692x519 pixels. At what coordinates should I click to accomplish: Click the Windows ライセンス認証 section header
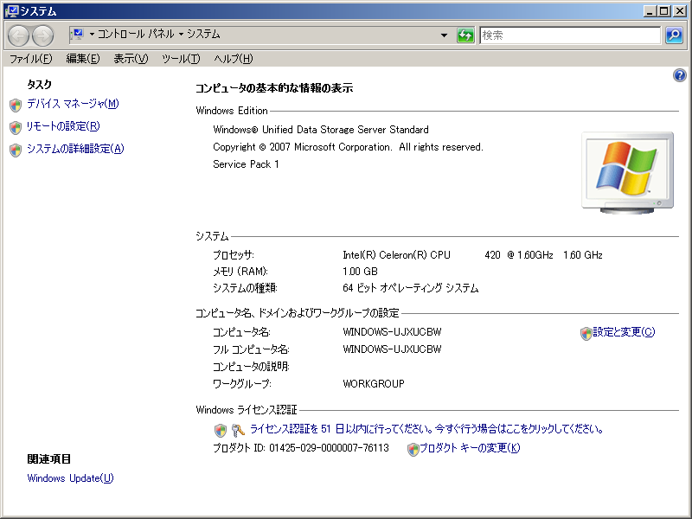click(x=247, y=410)
